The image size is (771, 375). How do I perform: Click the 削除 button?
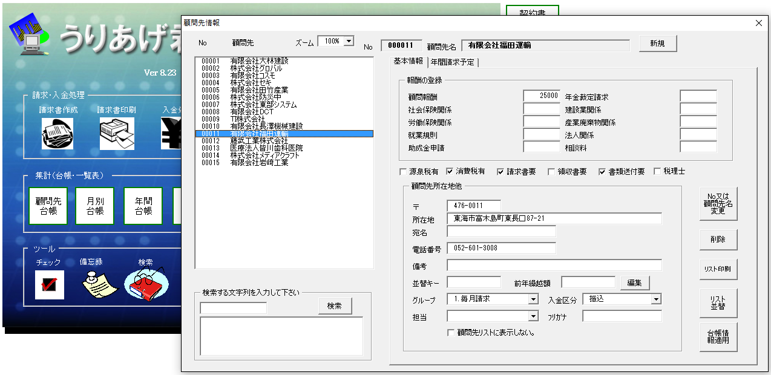[718, 240]
